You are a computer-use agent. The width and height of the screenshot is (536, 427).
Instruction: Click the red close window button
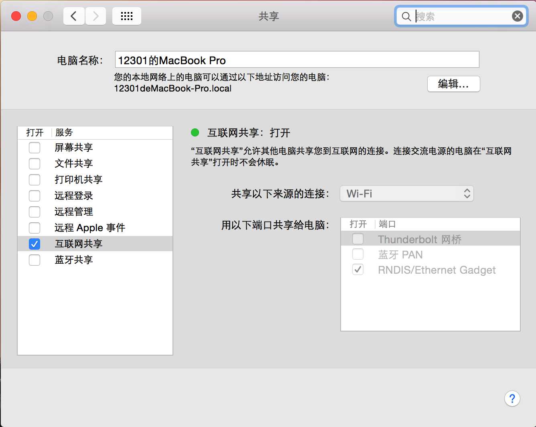click(x=16, y=16)
